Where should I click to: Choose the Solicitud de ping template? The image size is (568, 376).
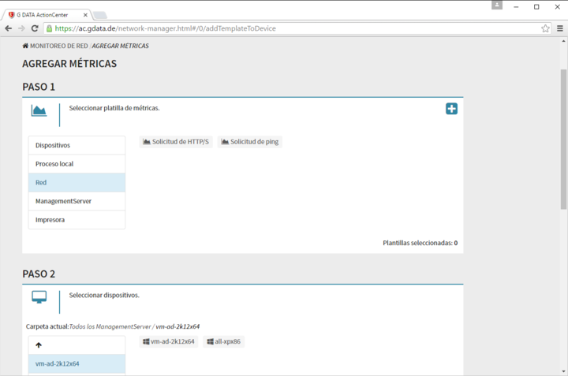pyautogui.click(x=250, y=142)
